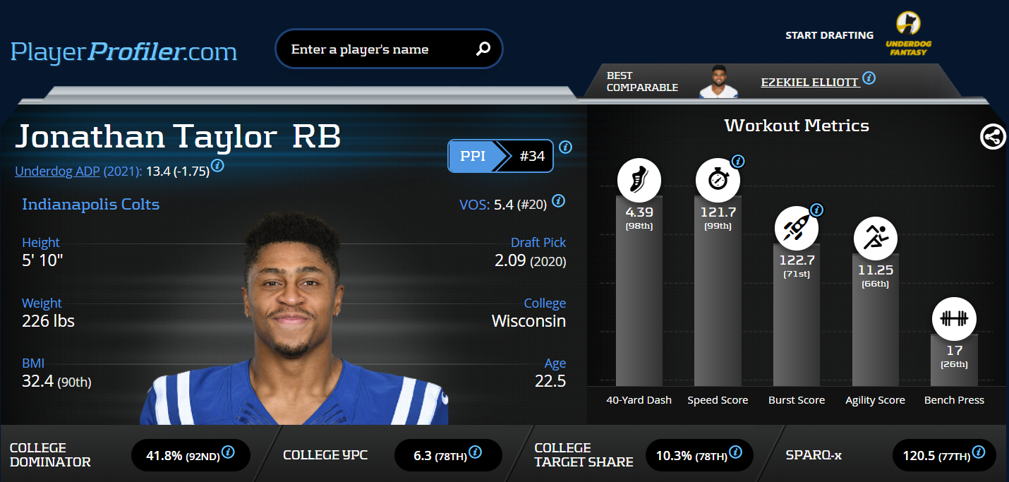Open the Underdog ADP (2021) link
Viewport: 1009px width, 482px height.
(79, 171)
